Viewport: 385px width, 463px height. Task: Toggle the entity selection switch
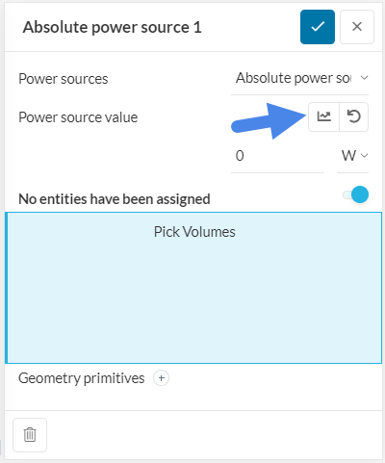[355, 194]
